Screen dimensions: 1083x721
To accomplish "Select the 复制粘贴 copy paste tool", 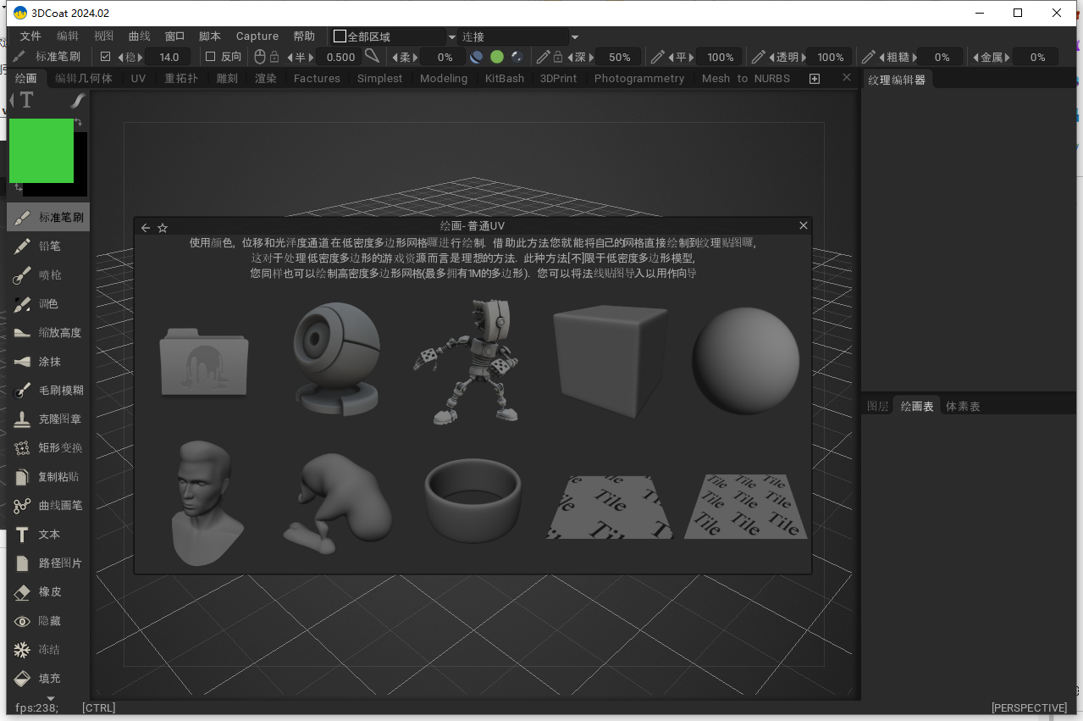I will (x=48, y=476).
